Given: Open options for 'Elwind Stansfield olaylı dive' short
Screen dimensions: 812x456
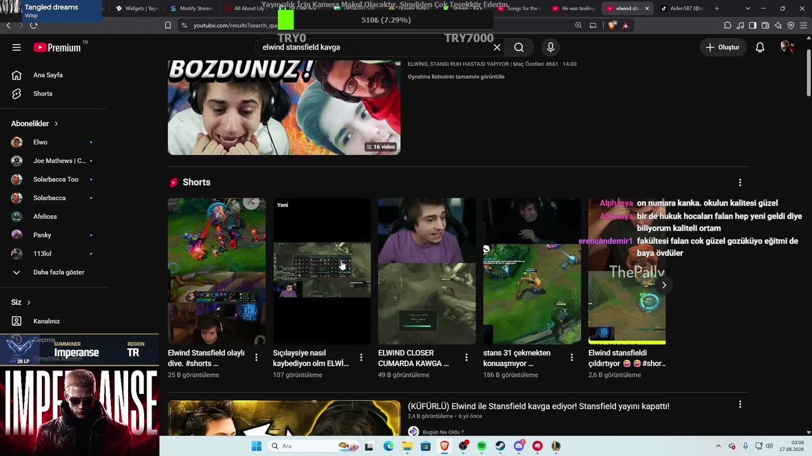Looking at the screenshot, I should [256, 357].
